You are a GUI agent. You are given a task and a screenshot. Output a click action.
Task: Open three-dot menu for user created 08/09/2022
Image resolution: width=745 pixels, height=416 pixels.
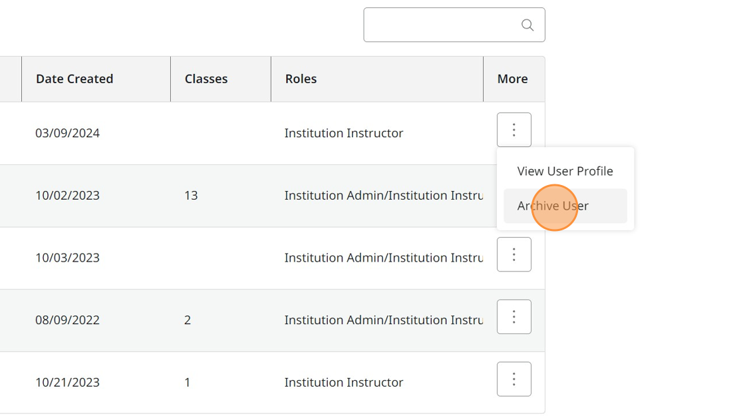514,317
